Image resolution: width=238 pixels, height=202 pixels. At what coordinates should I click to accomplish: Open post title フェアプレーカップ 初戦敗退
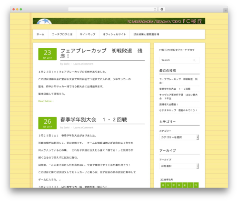(x=101, y=53)
